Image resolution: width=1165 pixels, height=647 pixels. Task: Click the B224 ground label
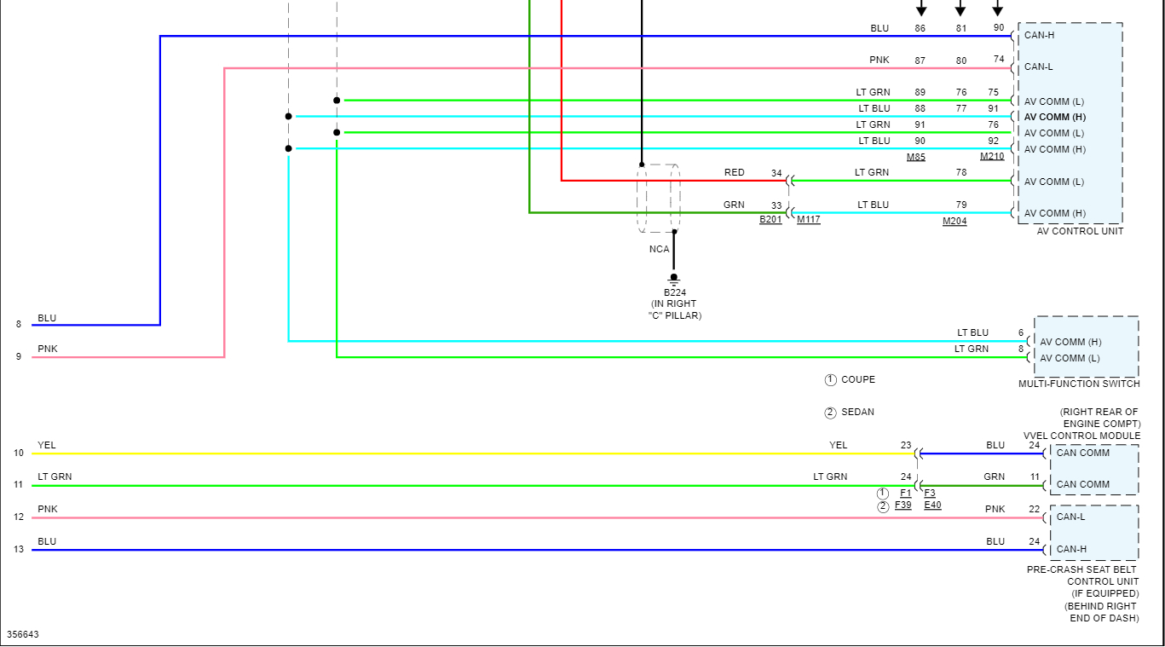(x=675, y=292)
